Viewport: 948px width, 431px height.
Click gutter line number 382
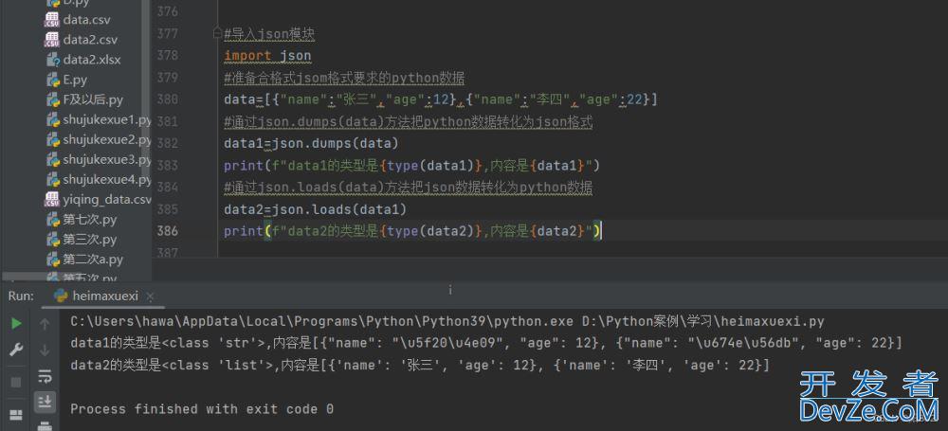click(167, 143)
